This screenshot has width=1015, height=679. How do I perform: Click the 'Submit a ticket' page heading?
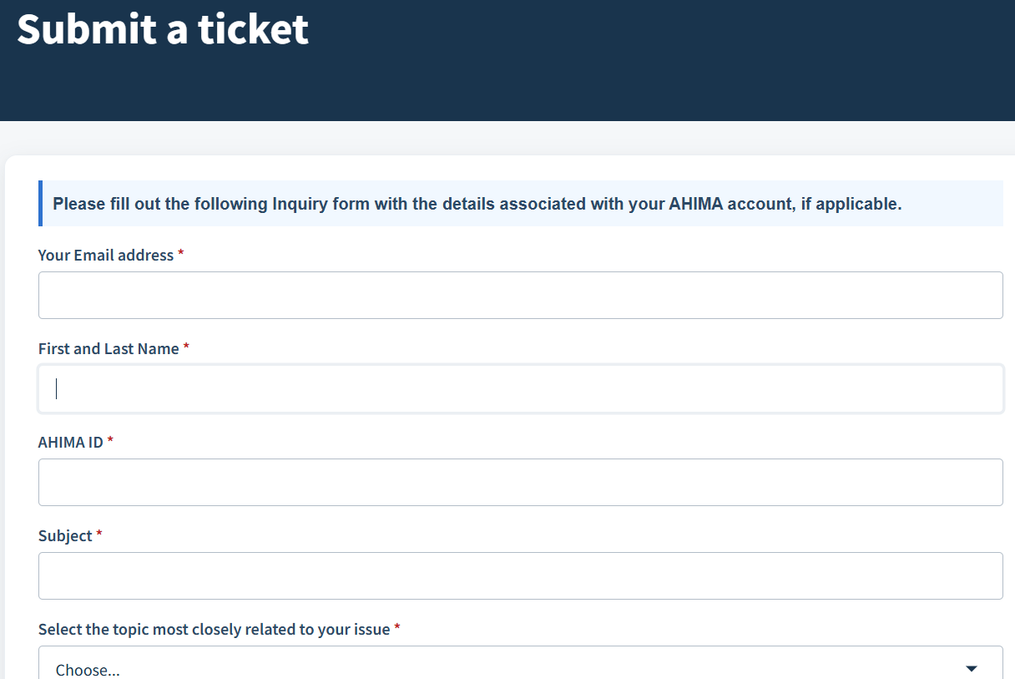point(163,29)
